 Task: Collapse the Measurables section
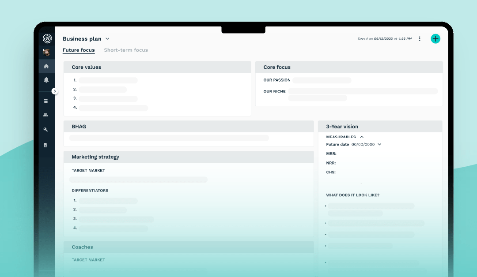coord(362,137)
